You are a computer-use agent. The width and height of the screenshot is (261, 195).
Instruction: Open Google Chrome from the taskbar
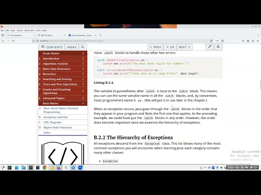pos(44,168)
